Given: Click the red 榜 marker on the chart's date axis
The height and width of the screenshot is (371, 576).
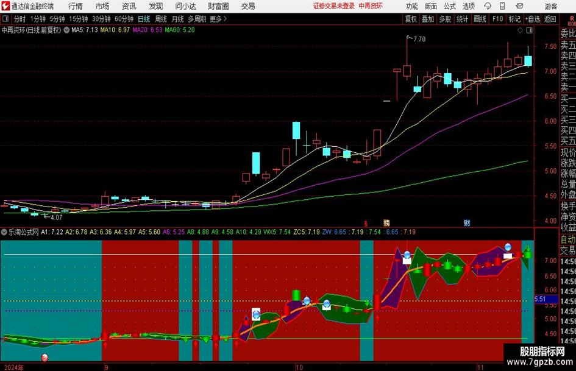Looking at the screenshot, I should pyautogui.click(x=386, y=222).
